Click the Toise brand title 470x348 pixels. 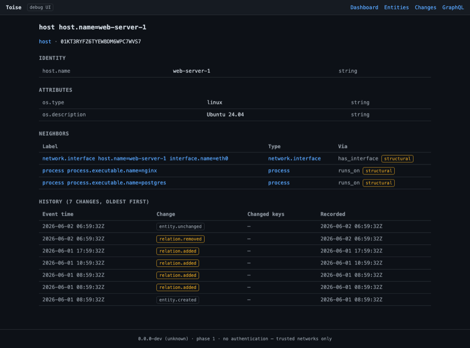pos(14,7)
